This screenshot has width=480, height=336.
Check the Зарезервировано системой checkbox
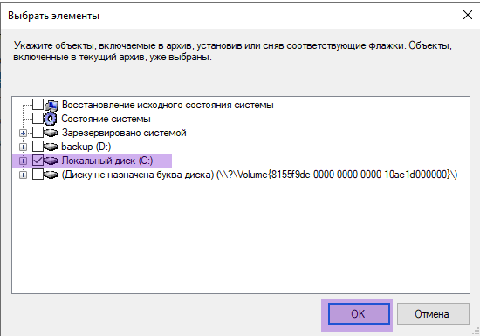click(x=38, y=133)
